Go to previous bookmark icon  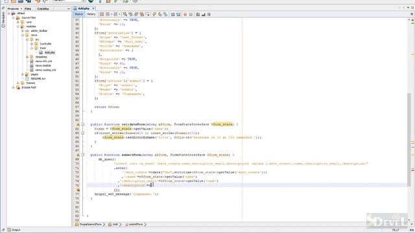[x=154, y=14]
